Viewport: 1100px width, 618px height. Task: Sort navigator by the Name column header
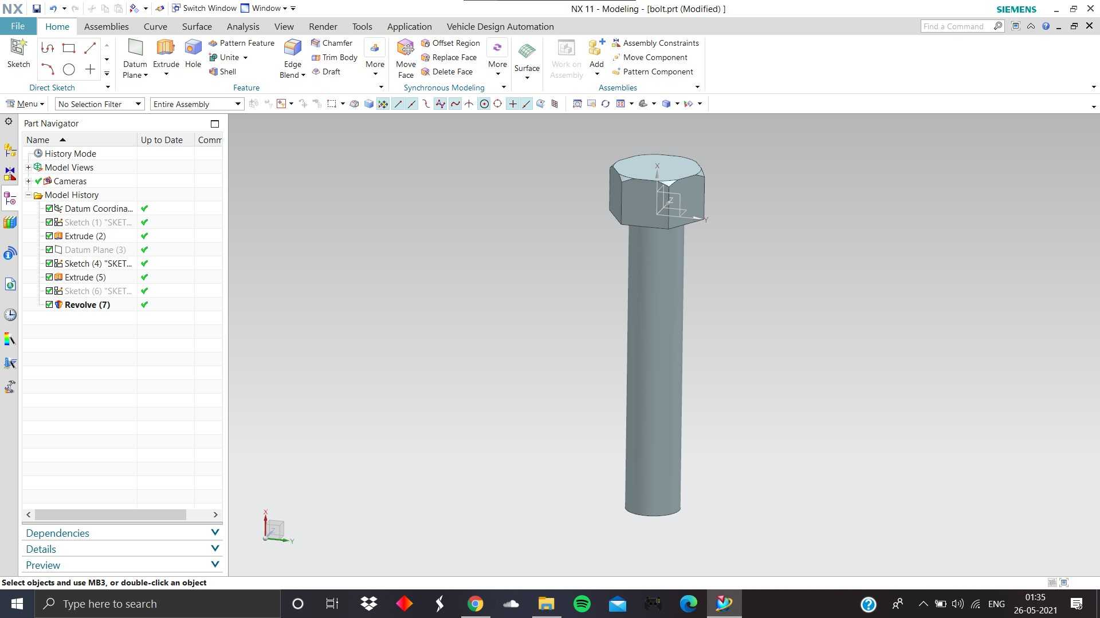pyautogui.click(x=80, y=140)
